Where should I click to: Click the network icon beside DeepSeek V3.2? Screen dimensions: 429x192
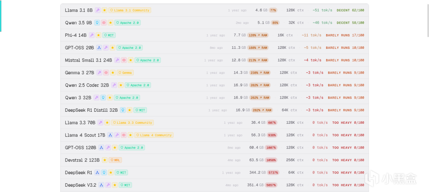[x=102, y=185]
